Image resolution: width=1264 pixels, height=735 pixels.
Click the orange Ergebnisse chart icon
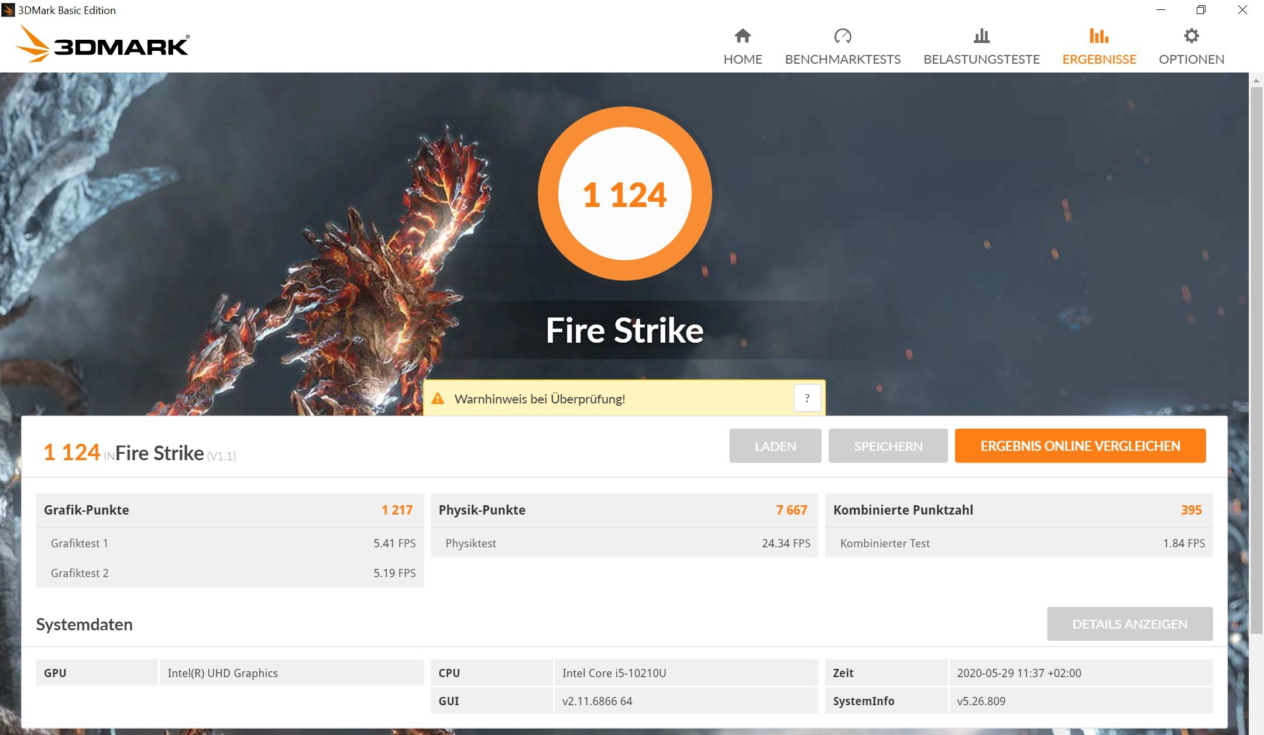point(1099,36)
